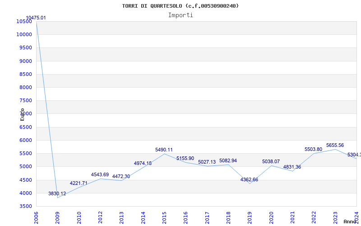Click the 5503.80 data label

coord(313,150)
